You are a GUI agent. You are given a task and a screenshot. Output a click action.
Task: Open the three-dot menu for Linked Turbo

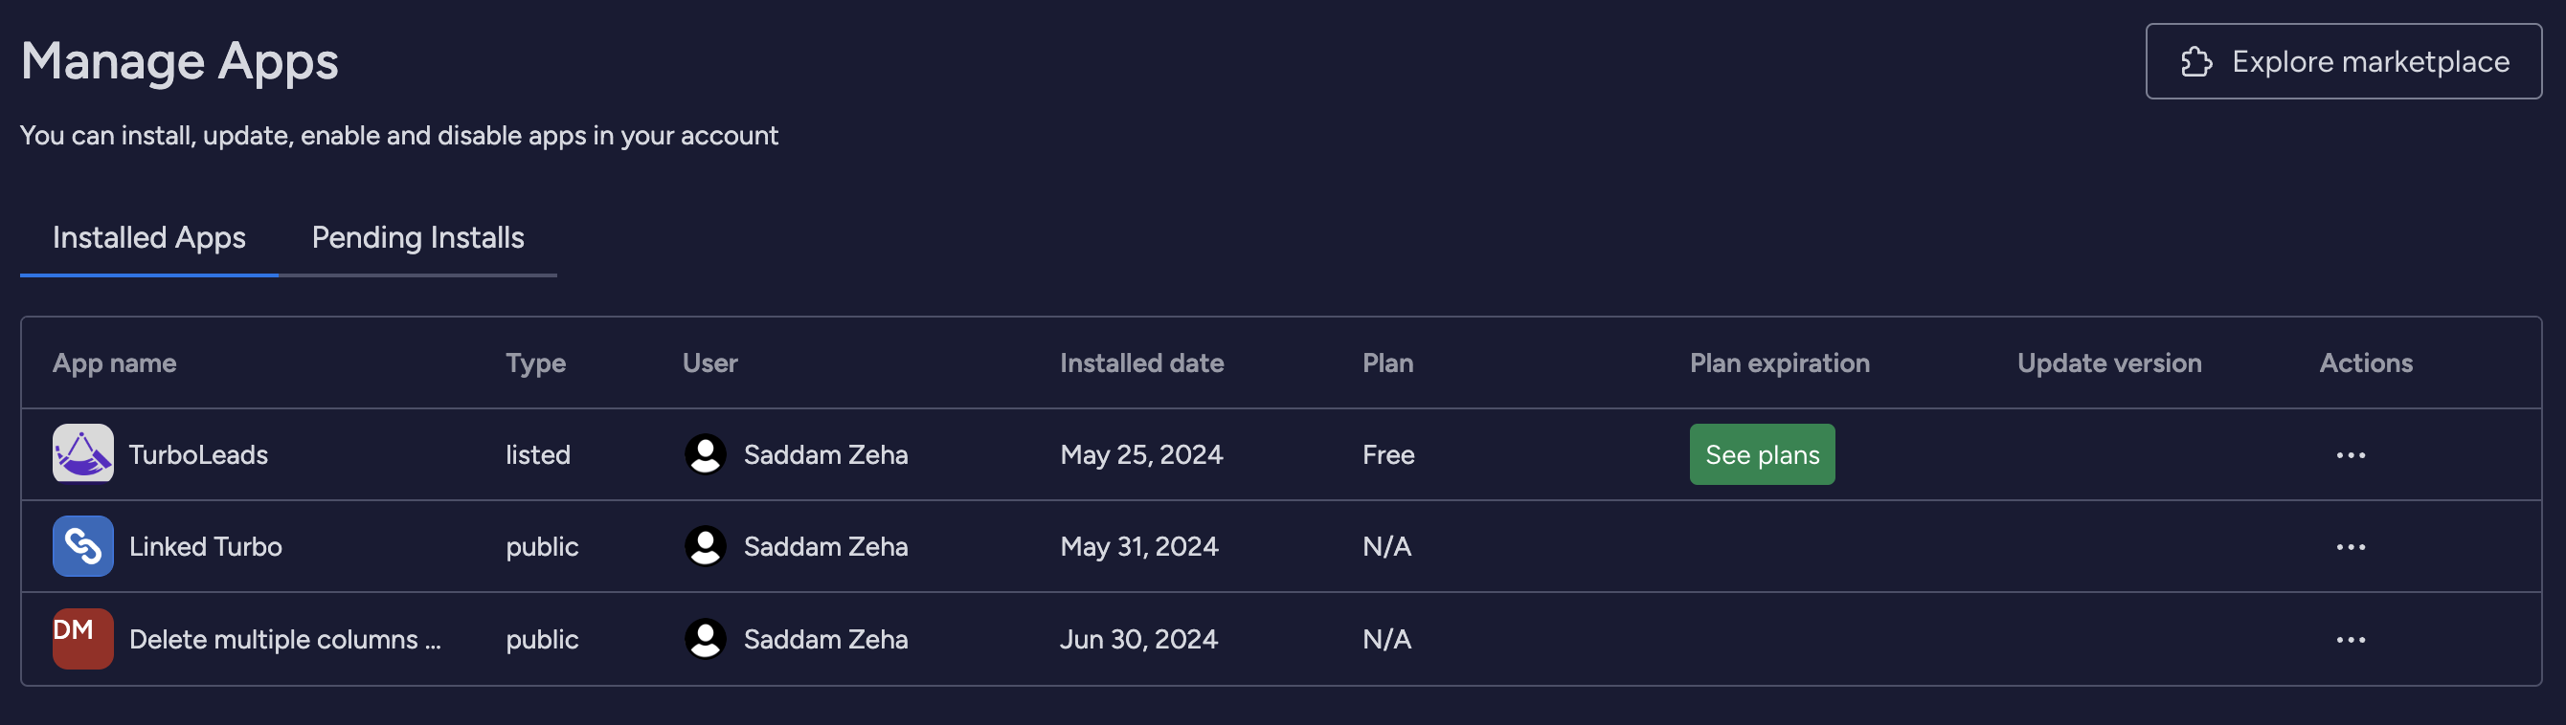[x=2352, y=546]
